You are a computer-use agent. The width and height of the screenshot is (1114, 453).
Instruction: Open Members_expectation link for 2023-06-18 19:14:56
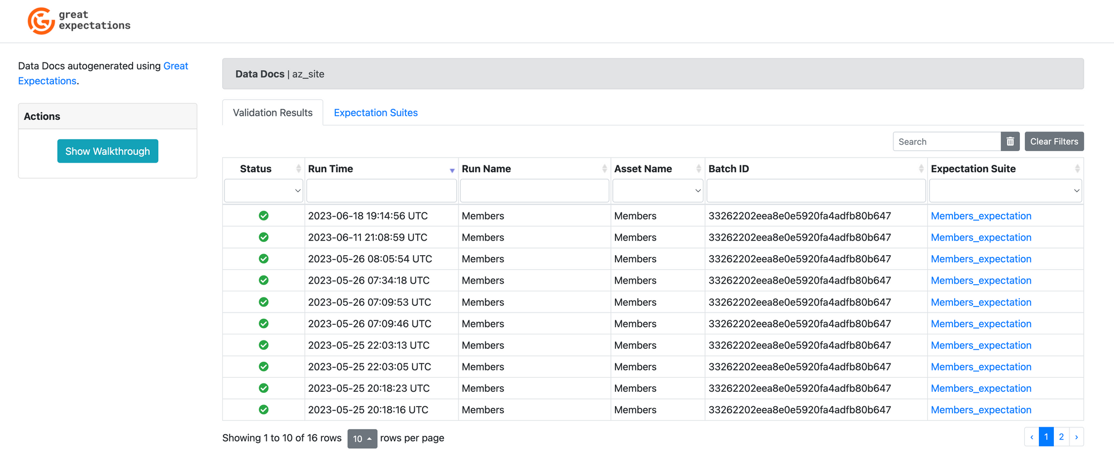[981, 216]
